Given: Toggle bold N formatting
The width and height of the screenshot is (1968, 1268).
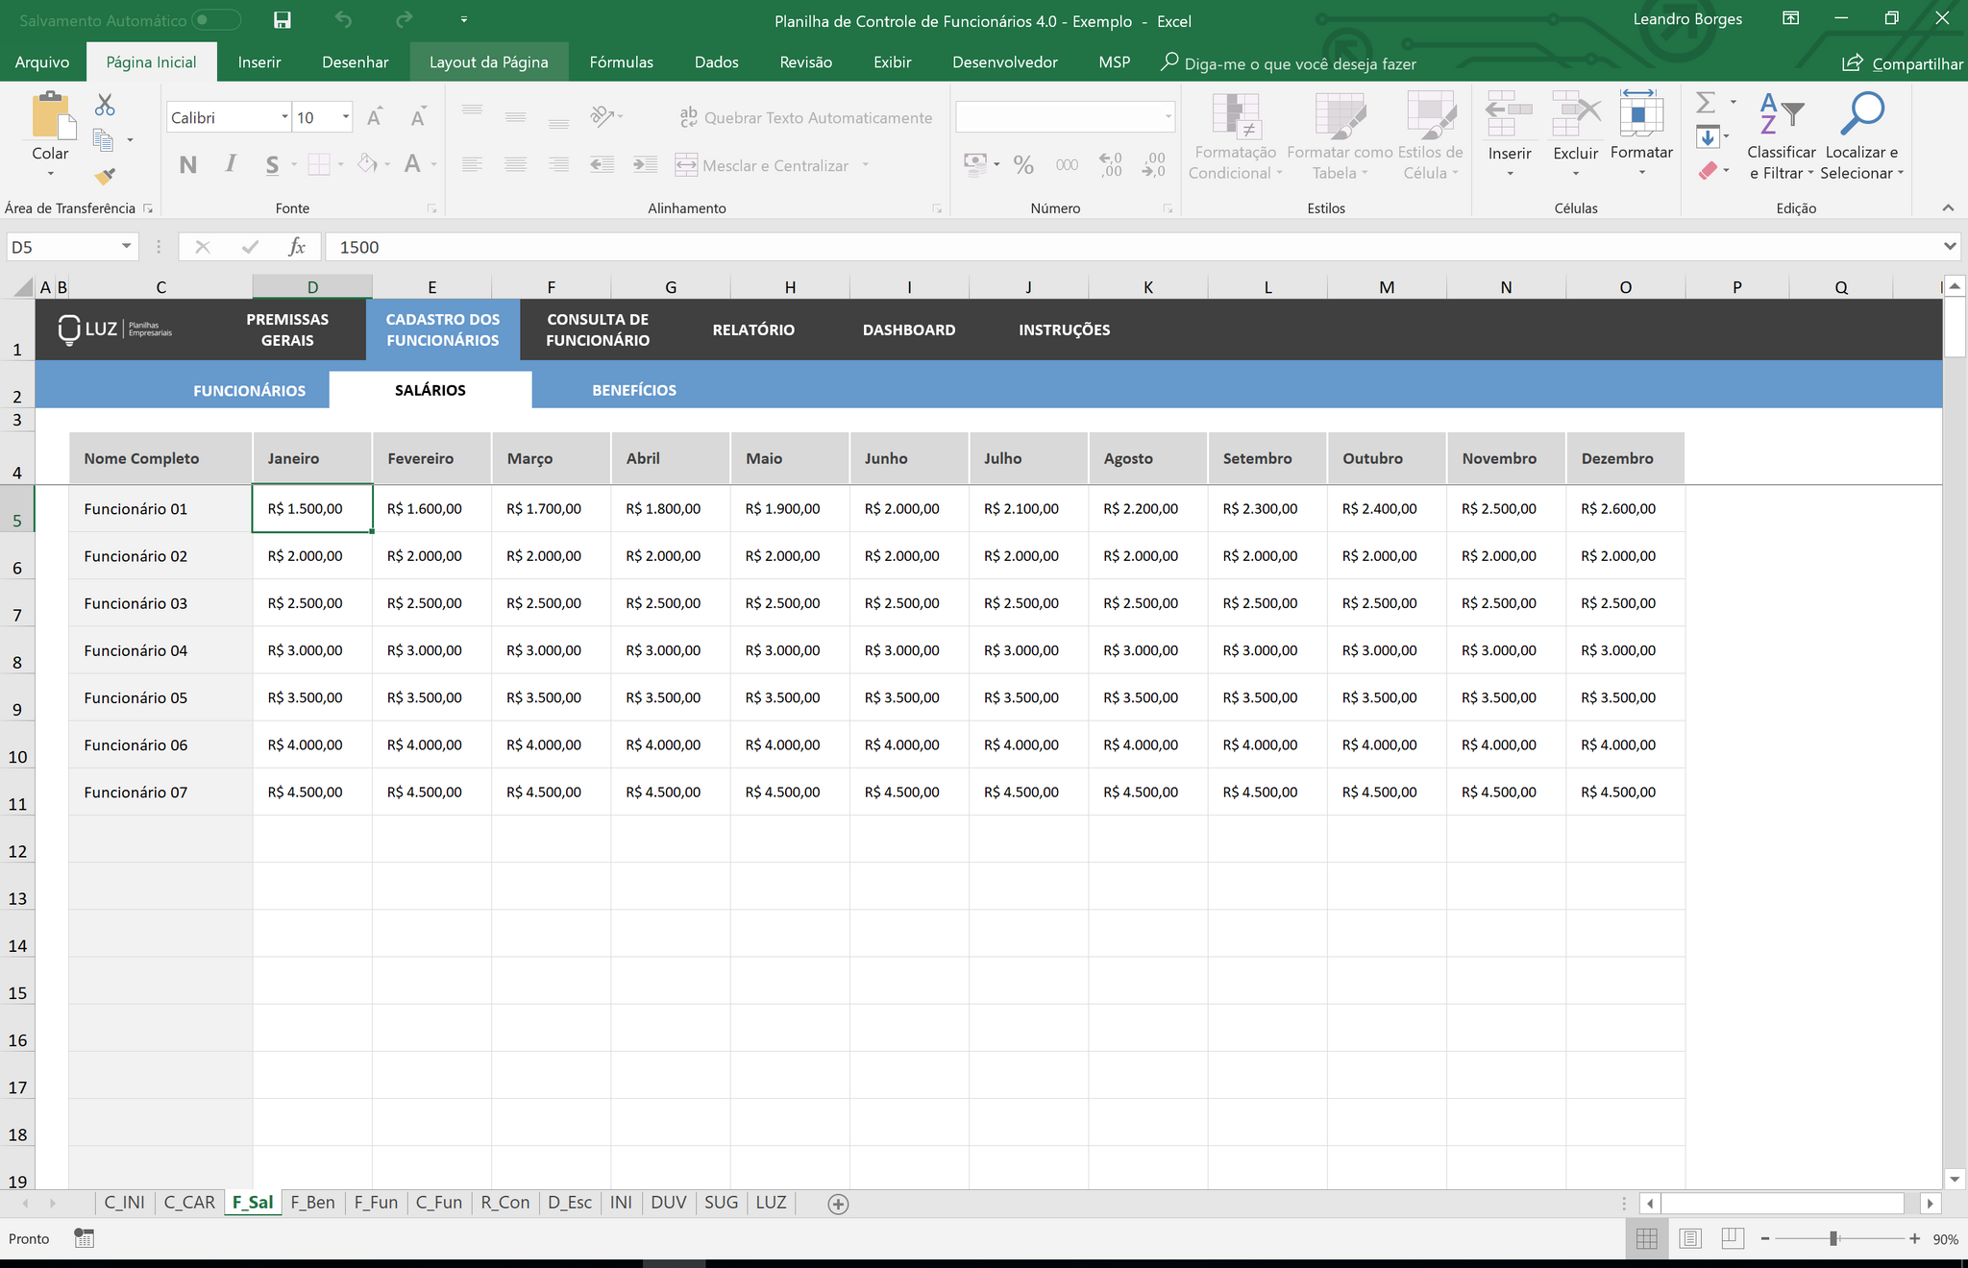Looking at the screenshot, I should point(188,165).
